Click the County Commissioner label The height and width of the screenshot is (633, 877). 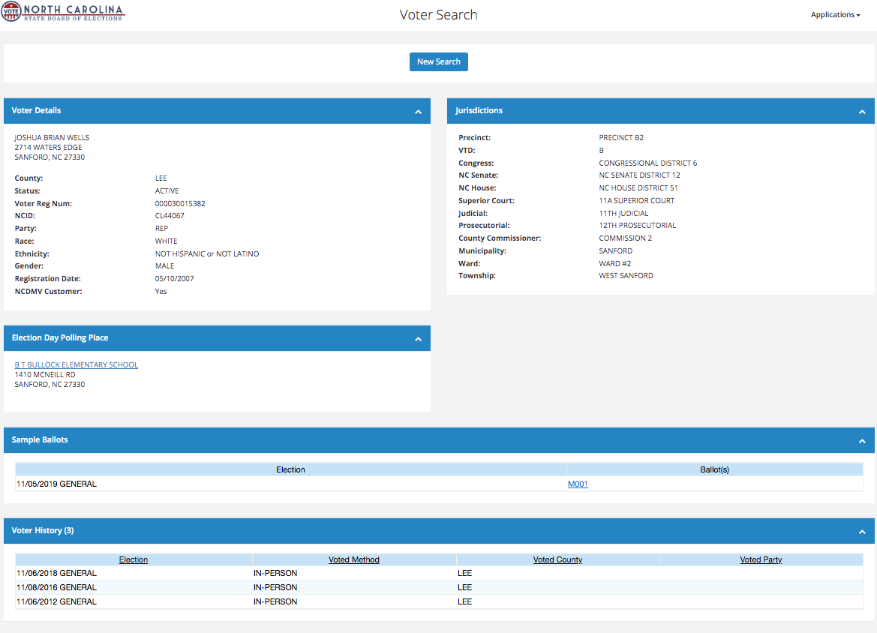coord(500,238)
